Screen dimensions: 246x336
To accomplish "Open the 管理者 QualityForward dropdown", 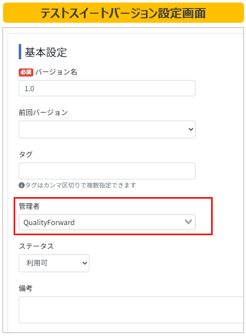I will (107, 222).
